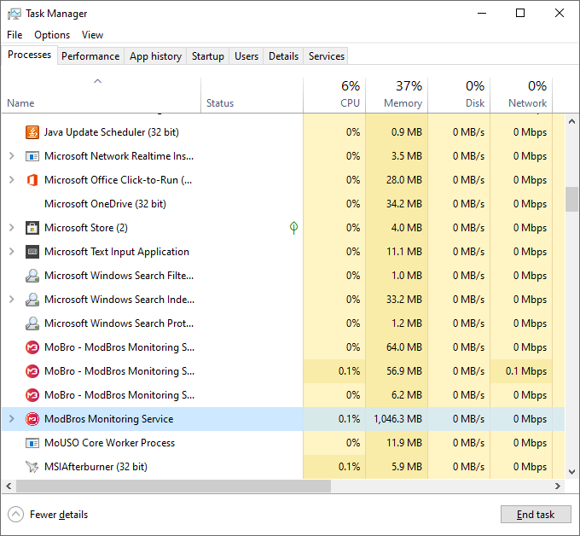Click the horizontal scrollbar left arrow
The height and width of the screenshot is (536, 580).
pos(9,486)
